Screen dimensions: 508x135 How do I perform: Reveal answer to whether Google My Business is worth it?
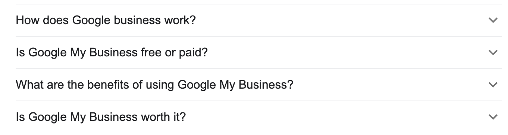(x=259, y=117)
